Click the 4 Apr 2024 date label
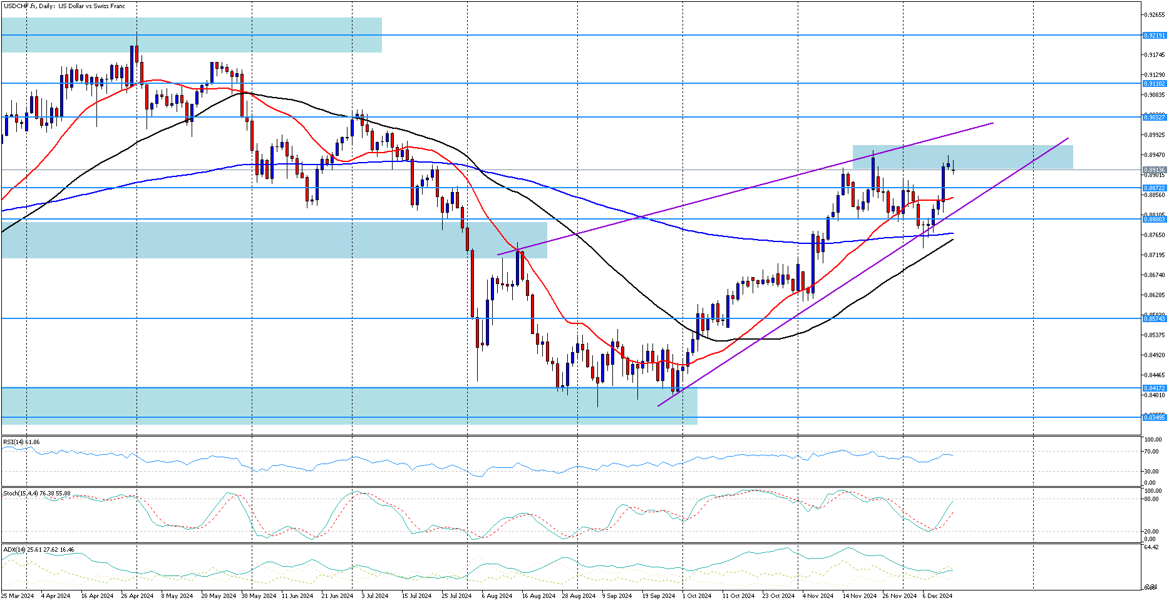Viewport: 1174px width, 603px height. pos(55,596)
